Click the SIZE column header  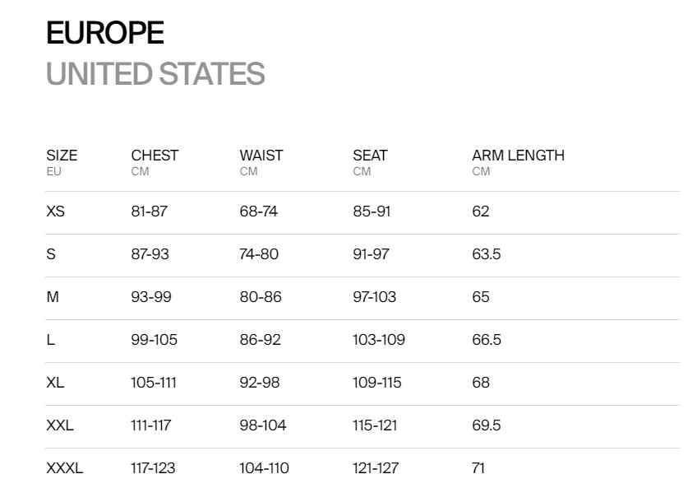tap(62, 156)
